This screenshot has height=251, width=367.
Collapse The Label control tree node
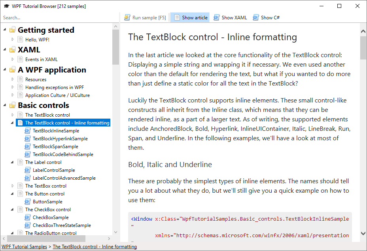point(11,162)
